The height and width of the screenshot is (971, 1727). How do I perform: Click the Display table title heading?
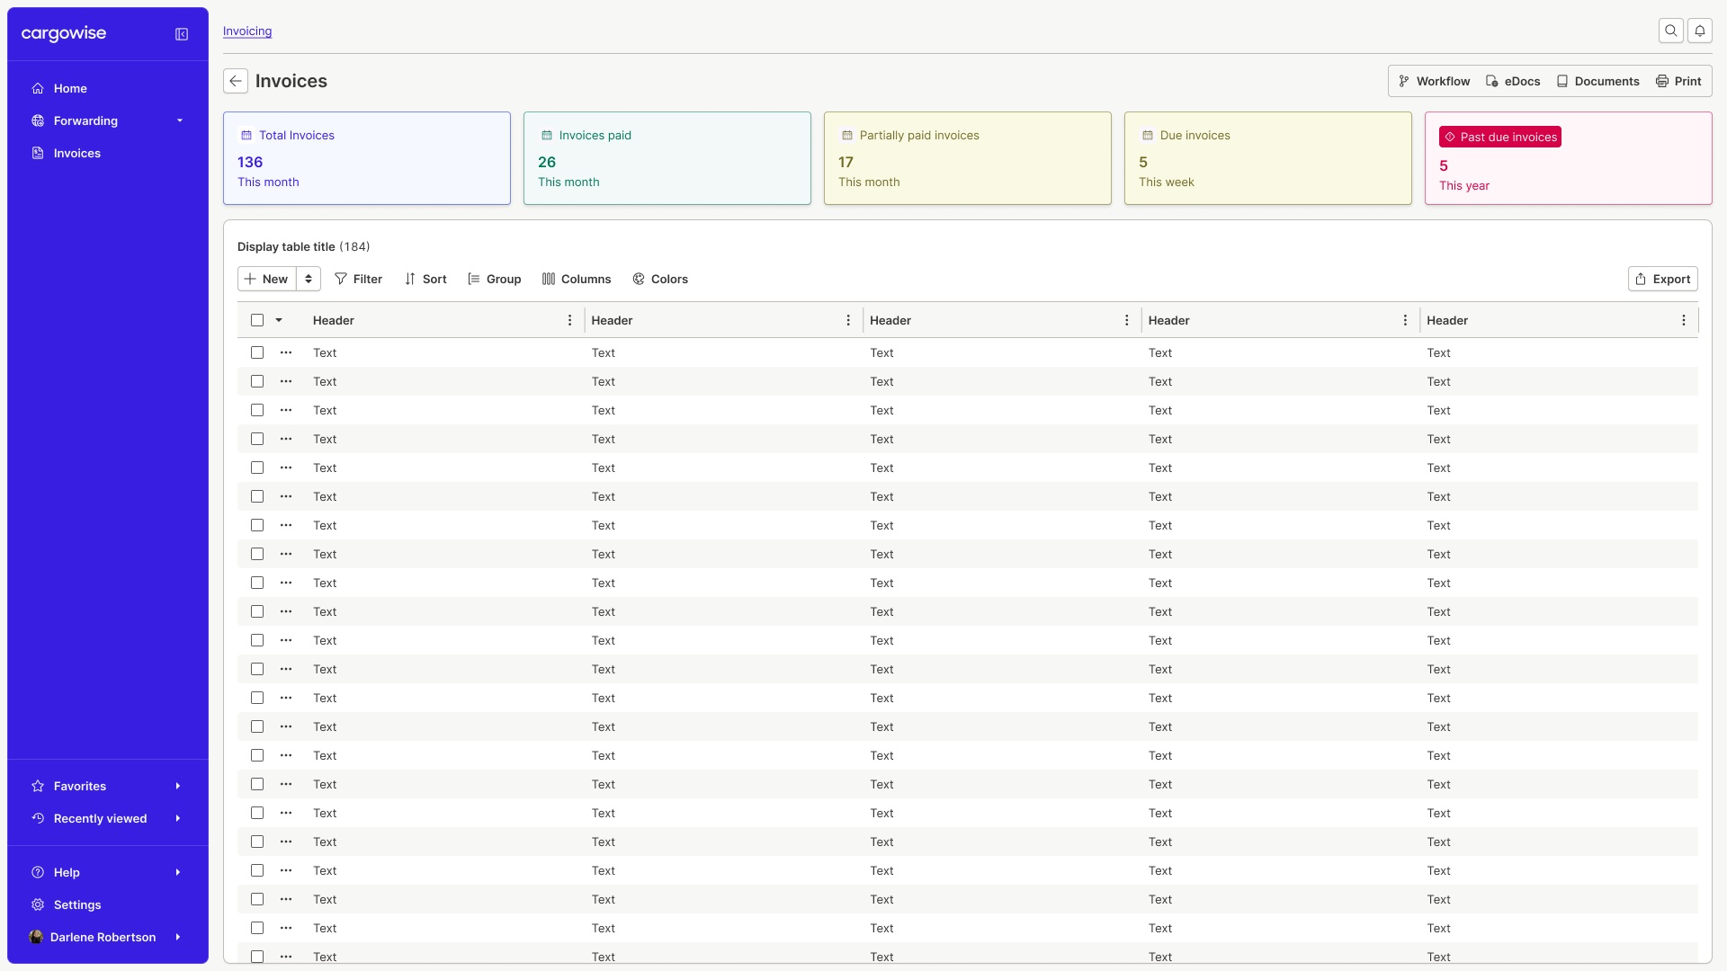286,246
